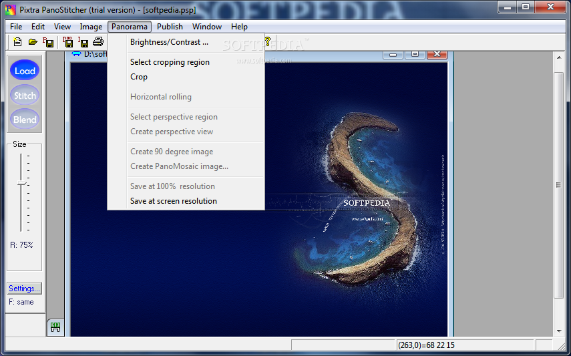
Task: Click the yellow Help question mark icon
Action: pos(268,41)
